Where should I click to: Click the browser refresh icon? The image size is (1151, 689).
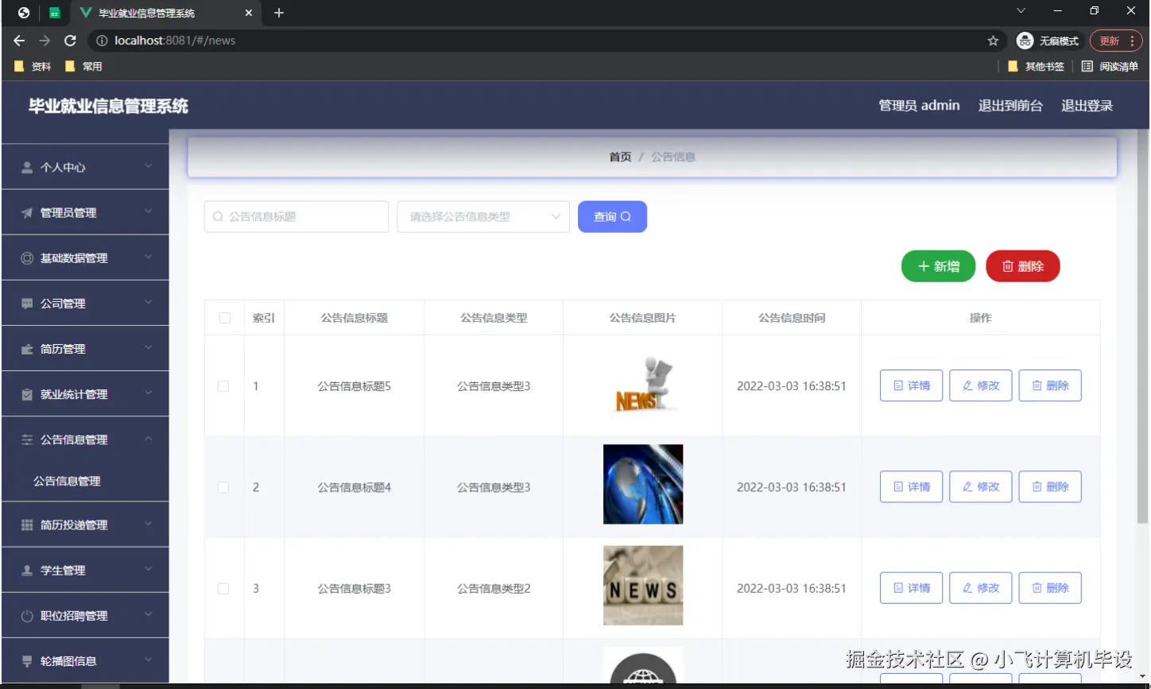[70, 41]
